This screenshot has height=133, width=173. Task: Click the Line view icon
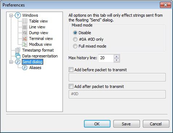25,27
